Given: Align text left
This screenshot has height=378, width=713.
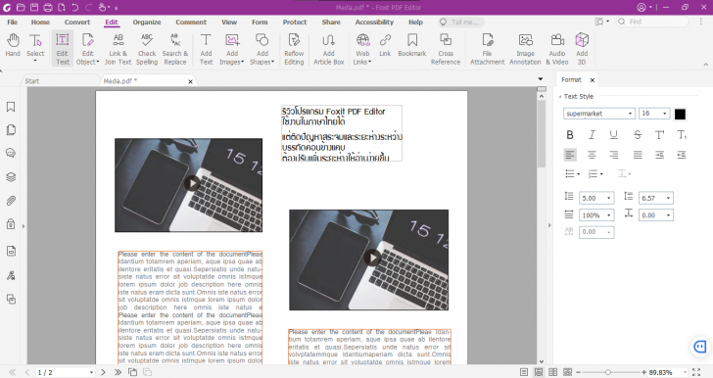Looking at the screenshot, I should pyautogui.click(x=570, y=155).
